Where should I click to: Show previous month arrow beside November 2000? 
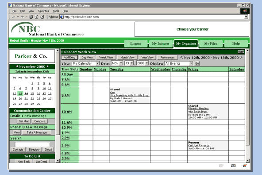click(x=17, y=66)
